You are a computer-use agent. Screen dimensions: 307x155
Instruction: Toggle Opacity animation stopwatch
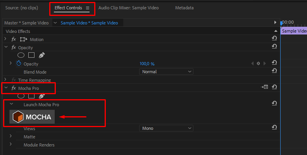click(19, 63)
